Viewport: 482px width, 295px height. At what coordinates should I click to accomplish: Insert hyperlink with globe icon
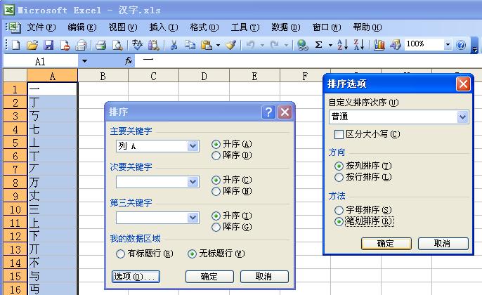pyautogui.click(x=302, y=45)
